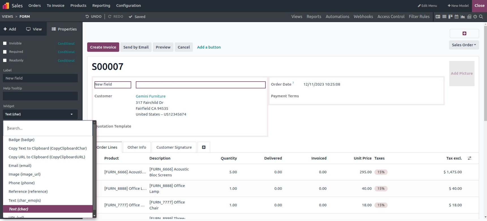Click the Search view magnifier icon
The width and height of the screenshot is (487, 221).
481,17
